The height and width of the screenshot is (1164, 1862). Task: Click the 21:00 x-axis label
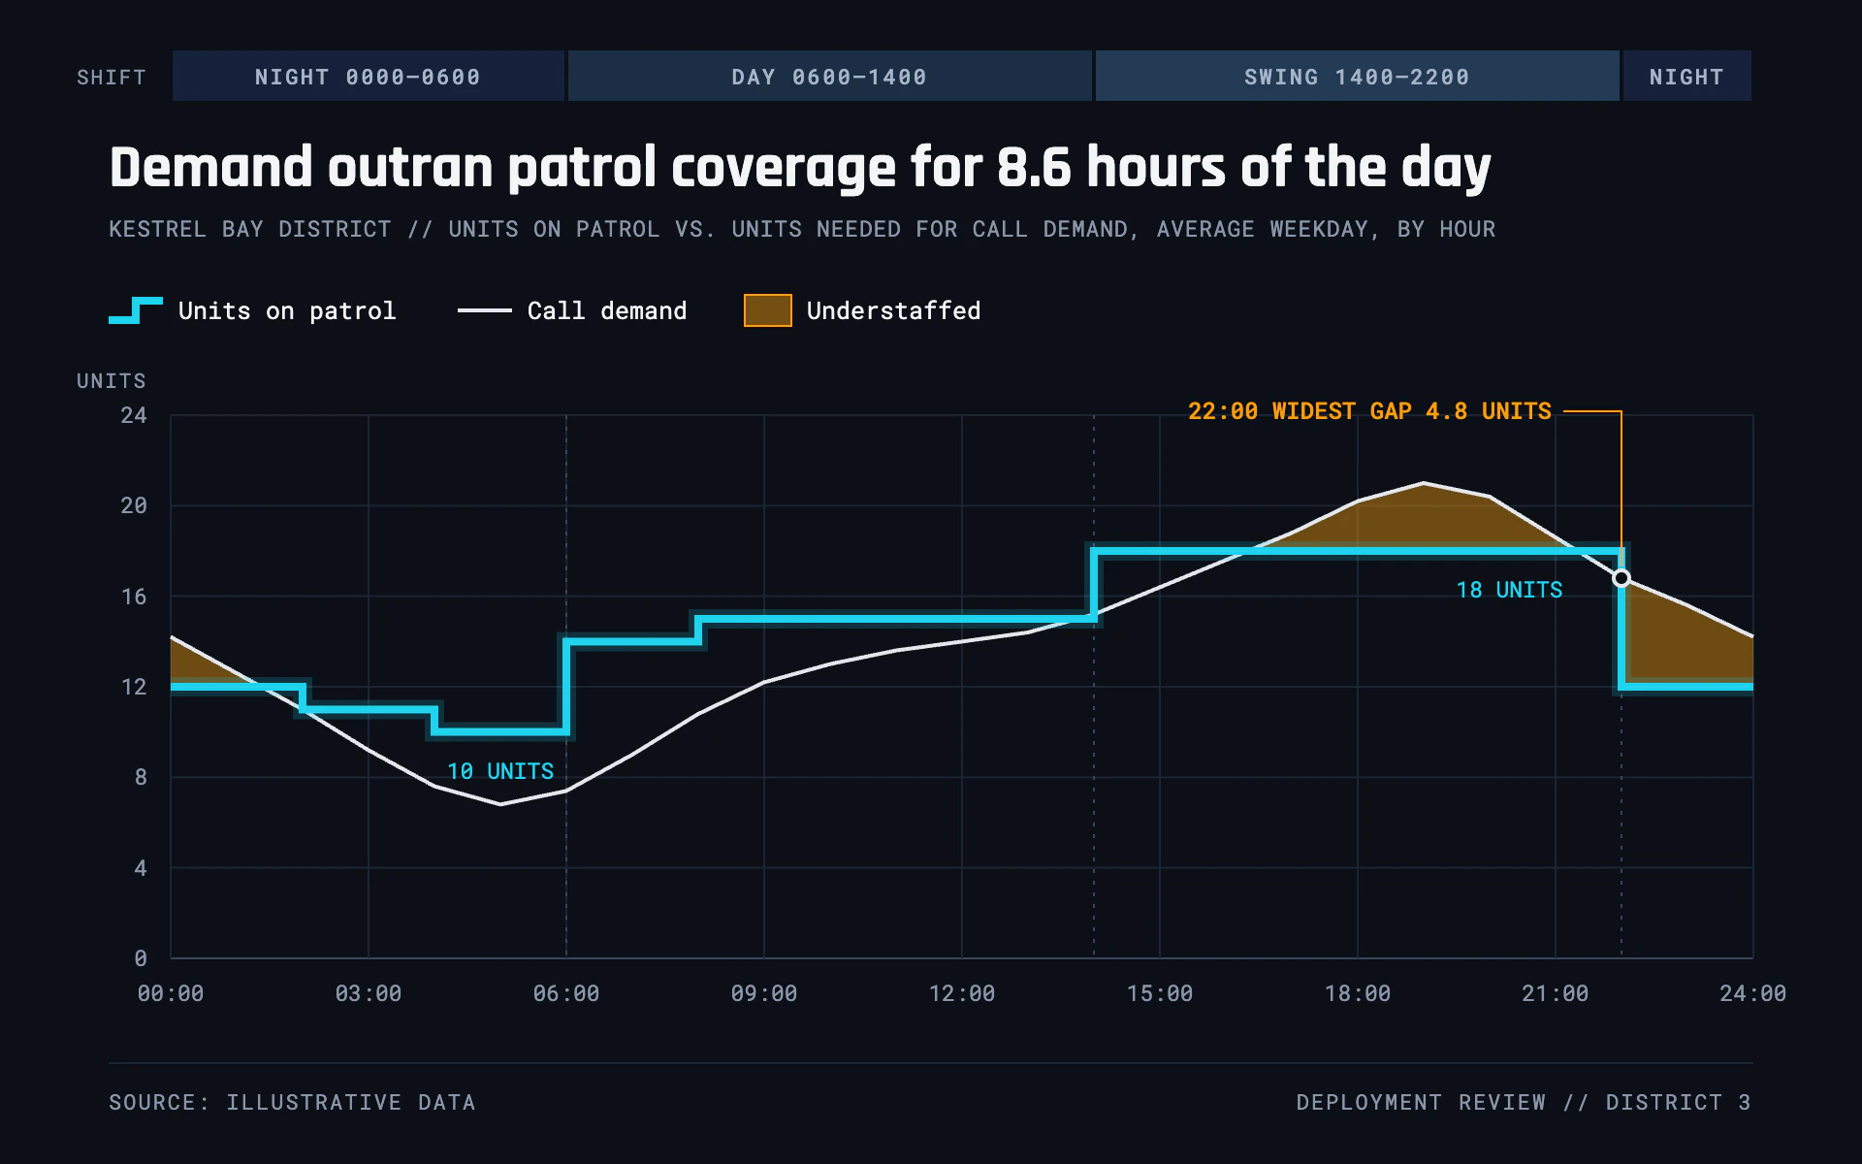[x=1556, y=993]
